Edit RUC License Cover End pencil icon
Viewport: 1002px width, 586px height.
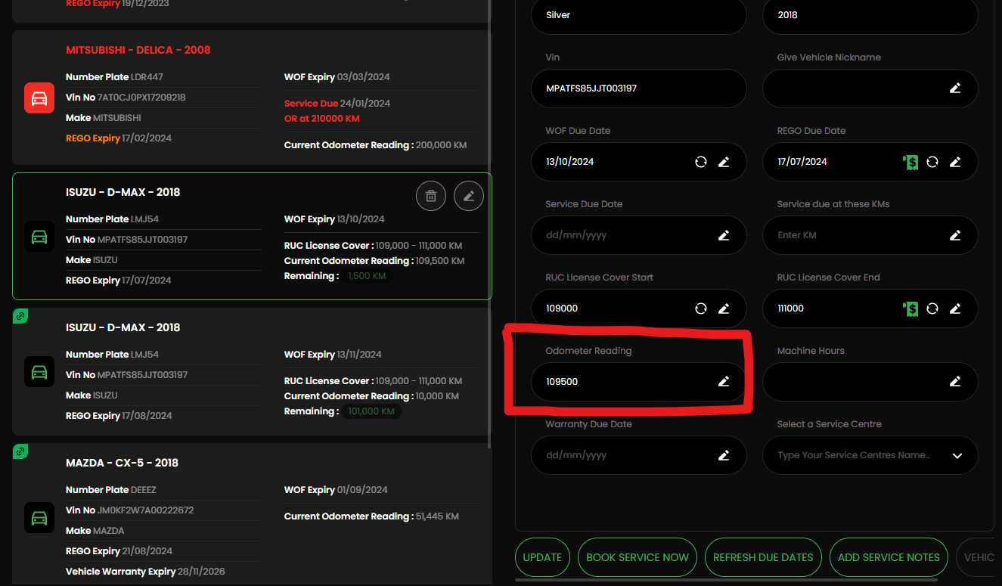(x=955, y=309)
